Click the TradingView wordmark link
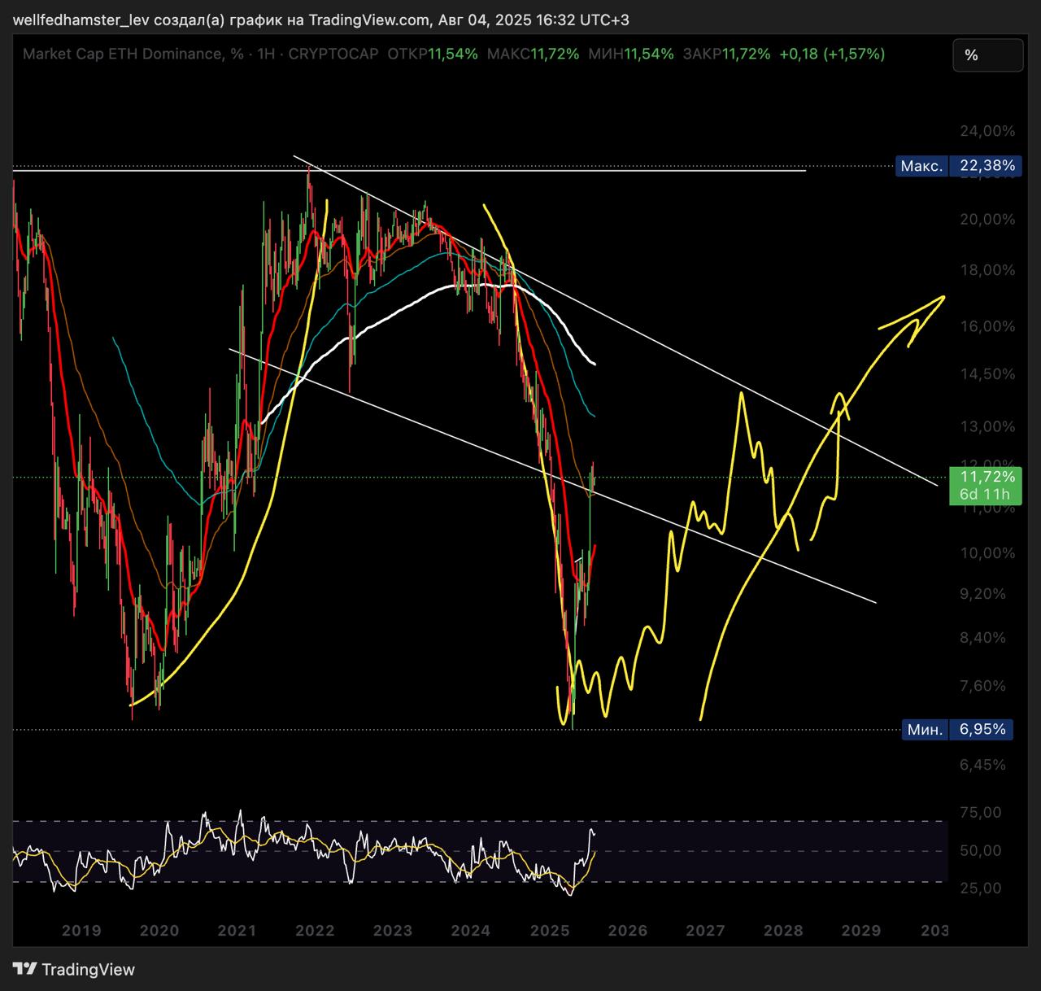The width and height of the screenshot is (1041, 991). [x=88, y=969]
